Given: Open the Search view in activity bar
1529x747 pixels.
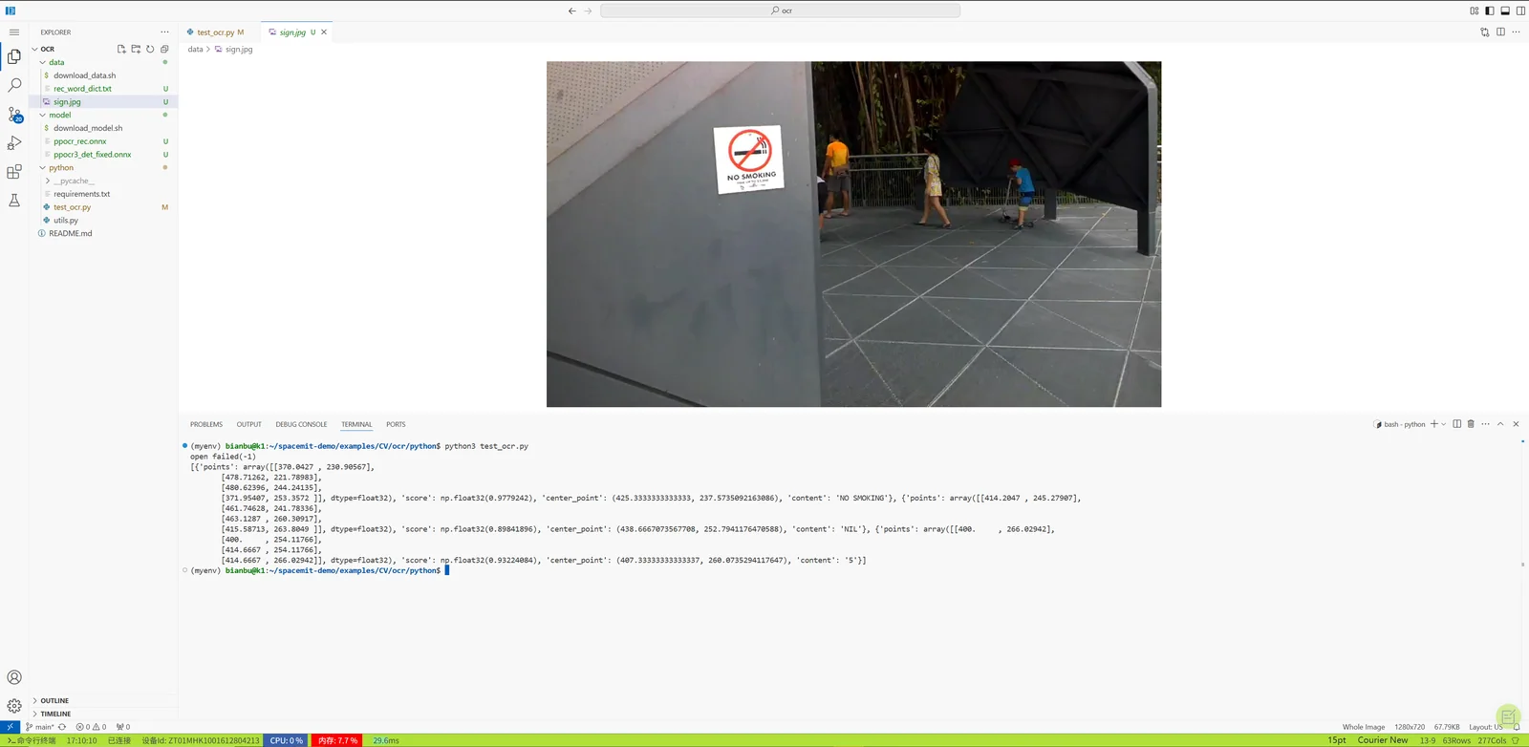Looking at the screenshot, I should click(x=14, y=85).
